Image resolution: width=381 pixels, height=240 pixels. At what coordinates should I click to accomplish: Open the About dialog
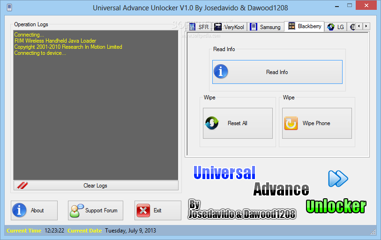tap(34, 210)
